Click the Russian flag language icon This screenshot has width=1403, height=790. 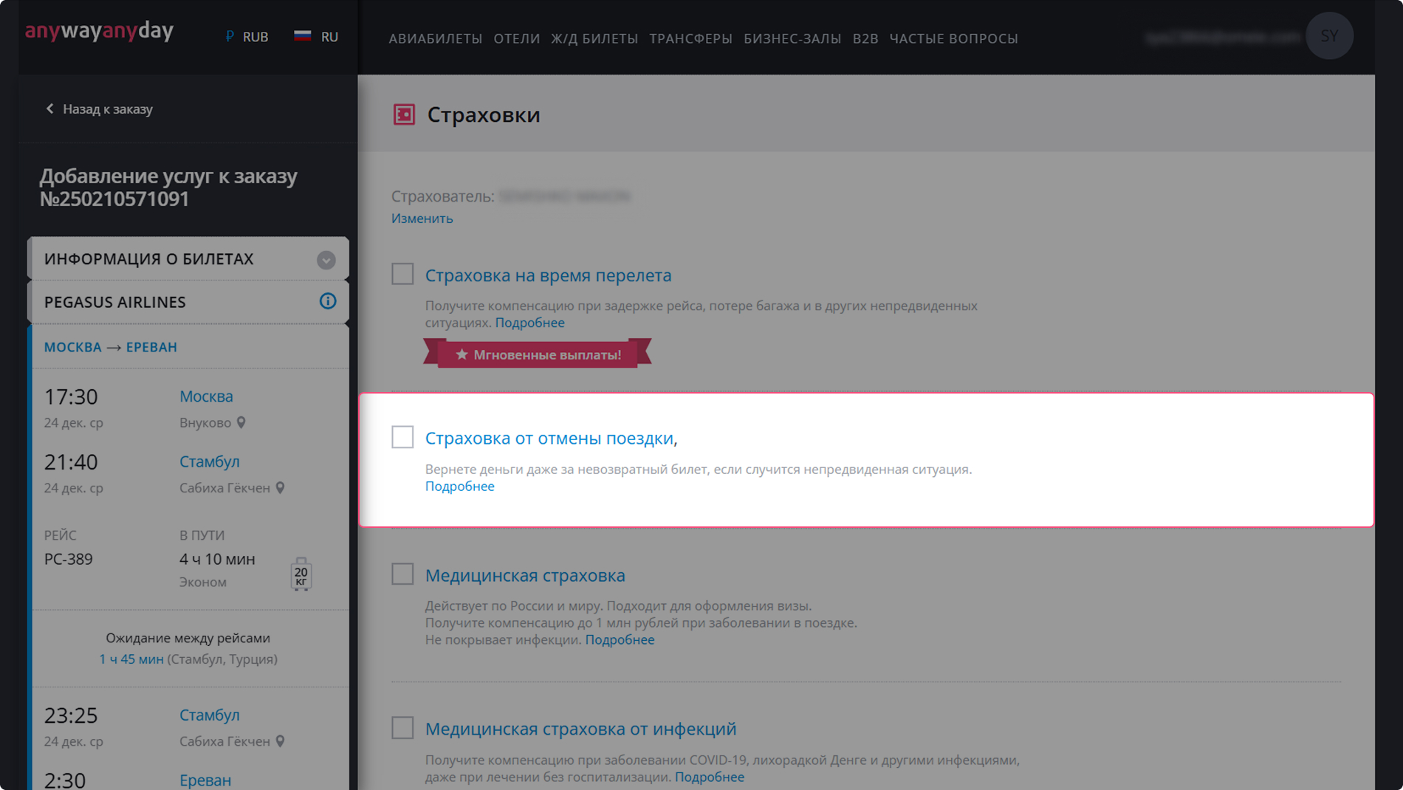click(302, 36)
